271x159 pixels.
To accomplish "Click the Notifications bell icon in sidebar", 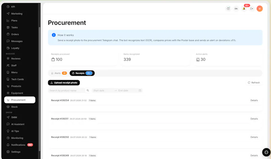I will point(8,145).
